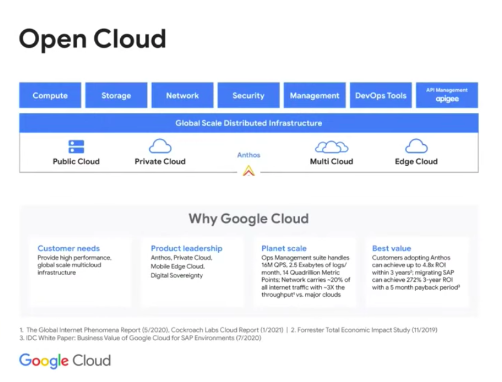This screenshot has width=502, height=382.
Task: Click the 'Mobile Edge Cloud' text line
Action: coord(178,266)
